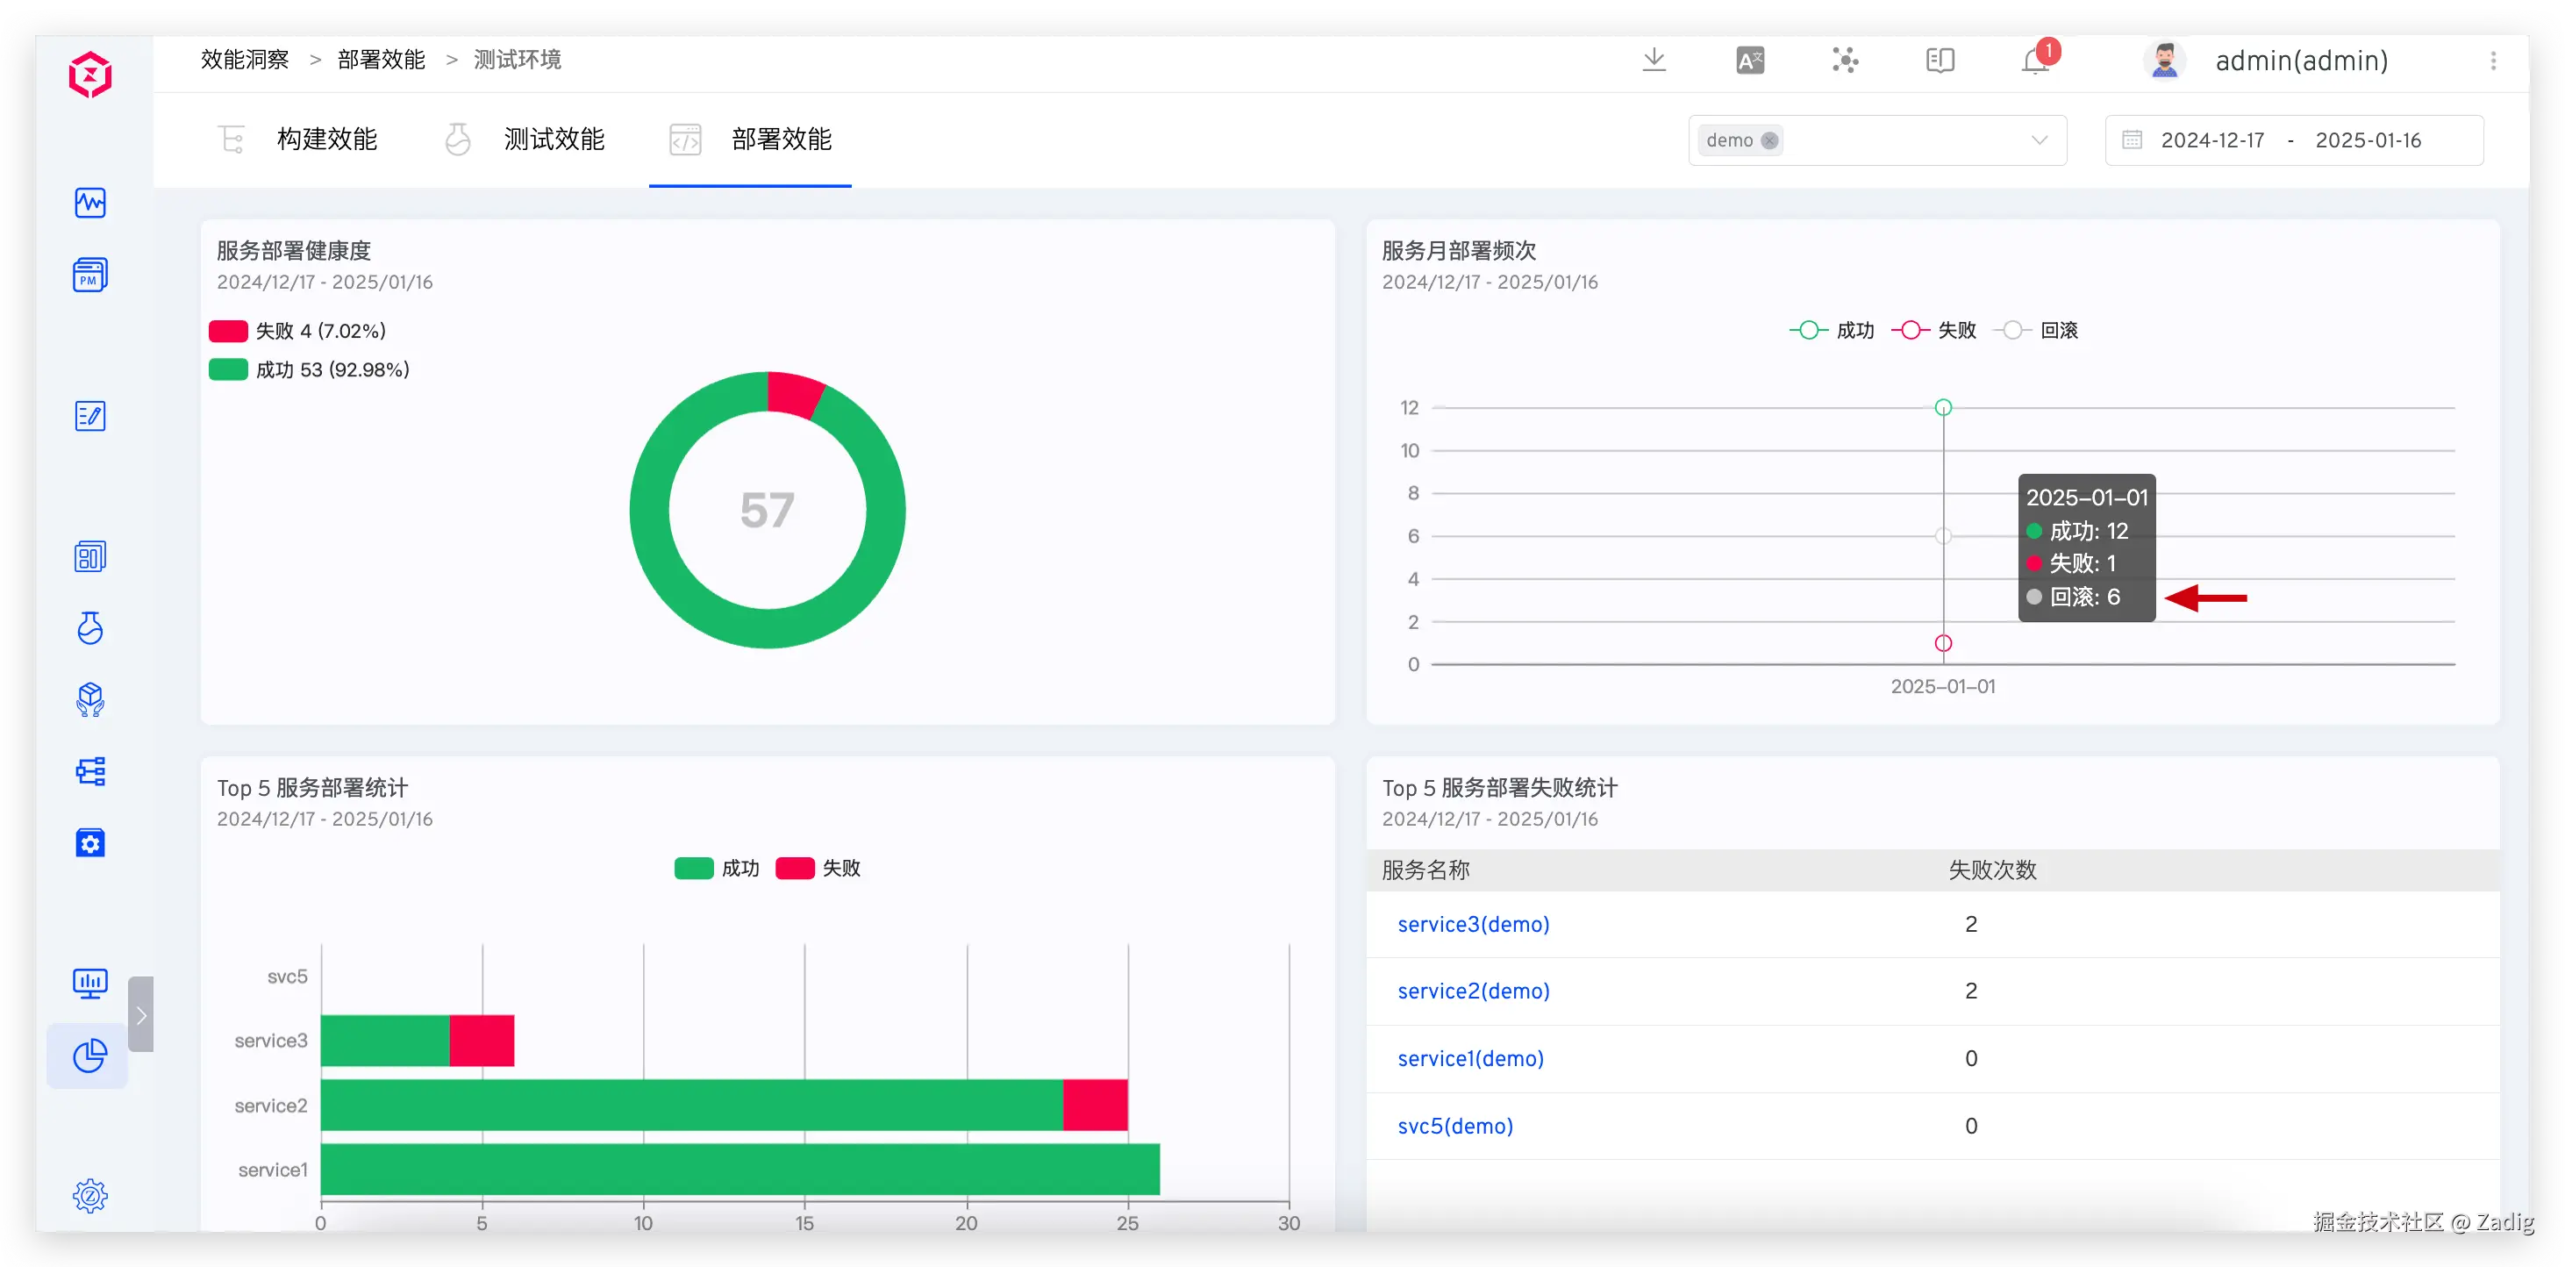Open the three-dot menu beside admin

point(2493,61)
